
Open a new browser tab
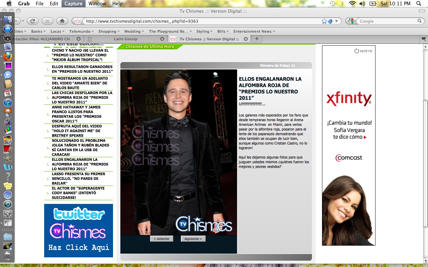(x=257, y=39)
